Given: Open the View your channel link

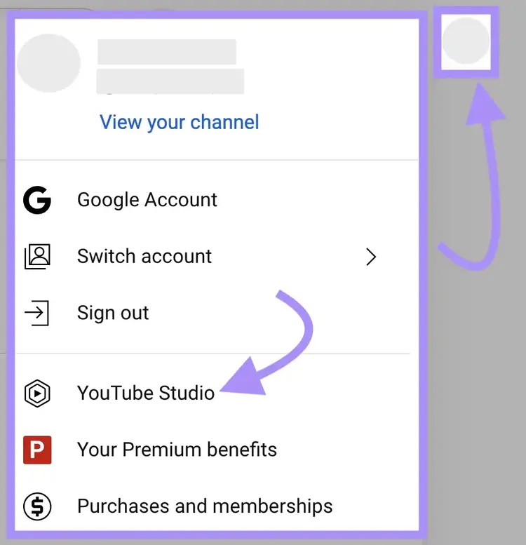Looking at the screenshot, I should click(x=180, y=122).
